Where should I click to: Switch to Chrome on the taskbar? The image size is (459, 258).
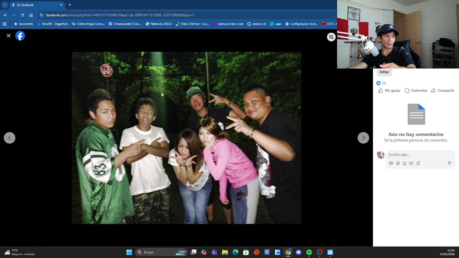pos(288,252)
